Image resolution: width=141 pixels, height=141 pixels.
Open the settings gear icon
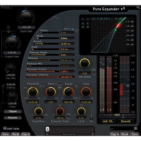[x=138, y=8]
